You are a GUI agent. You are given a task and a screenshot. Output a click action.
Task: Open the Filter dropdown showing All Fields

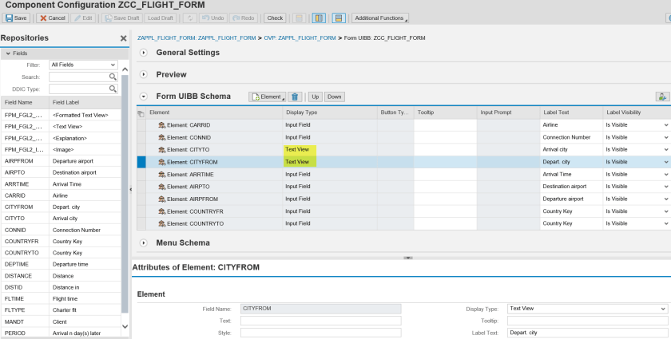coord(83,65)
